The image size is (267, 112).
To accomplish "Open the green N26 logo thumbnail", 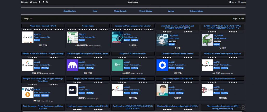I will pyautogui.click(x=118, y=65).
